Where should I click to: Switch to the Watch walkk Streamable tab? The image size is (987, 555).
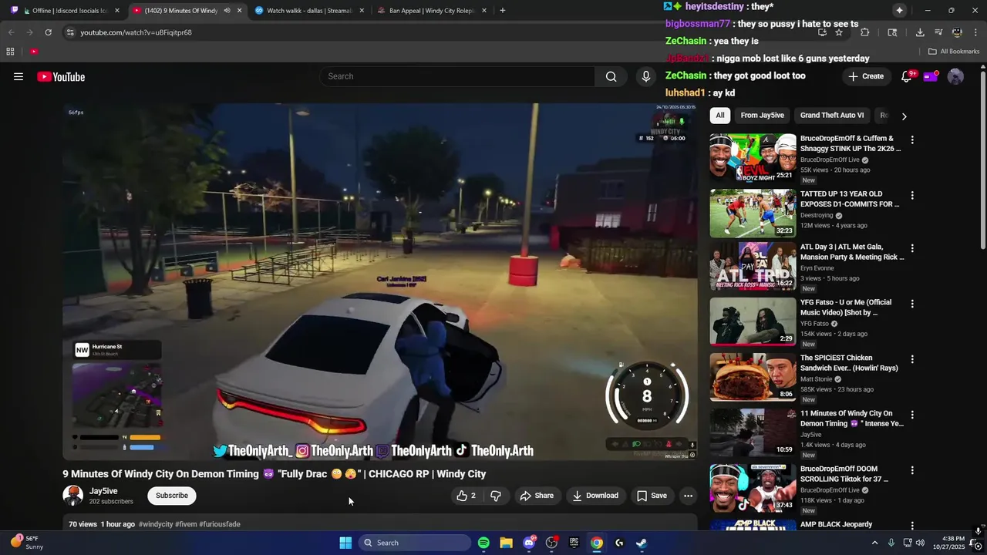308,11
